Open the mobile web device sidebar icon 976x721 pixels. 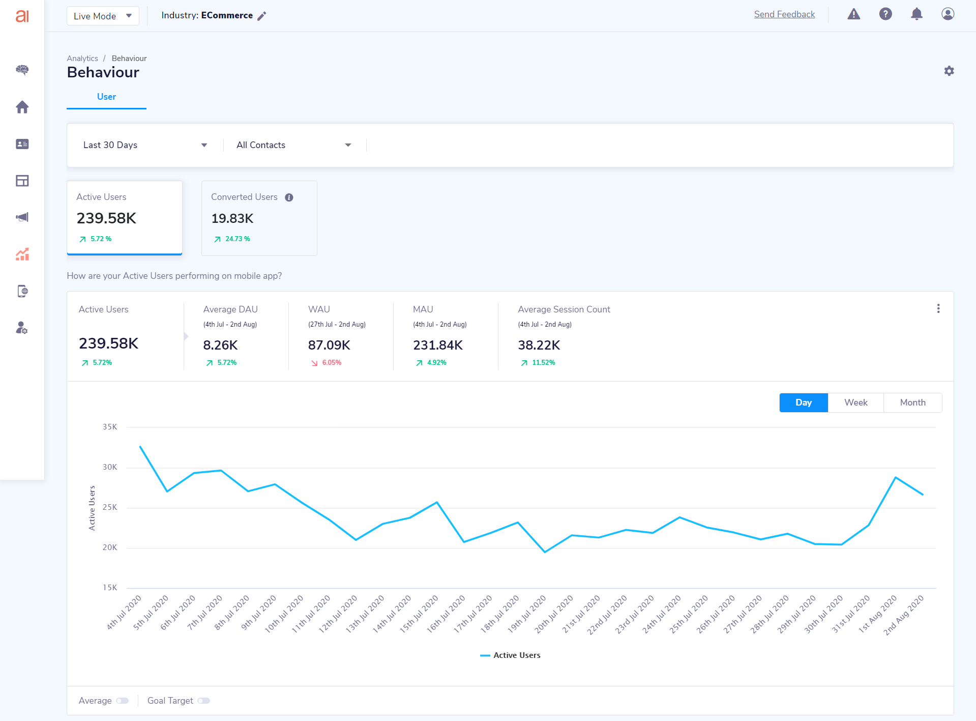(x=22, y=291)
